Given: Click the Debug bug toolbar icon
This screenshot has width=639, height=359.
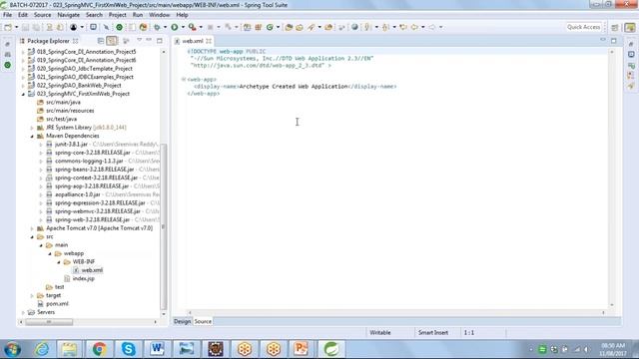Looking at the screenshot, I should [x=157, y=27].
